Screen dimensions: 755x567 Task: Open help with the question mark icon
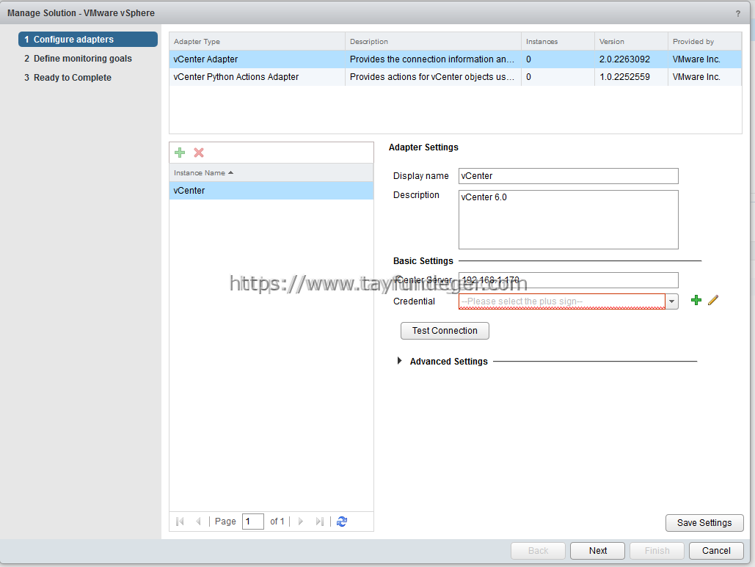[737, 13]
